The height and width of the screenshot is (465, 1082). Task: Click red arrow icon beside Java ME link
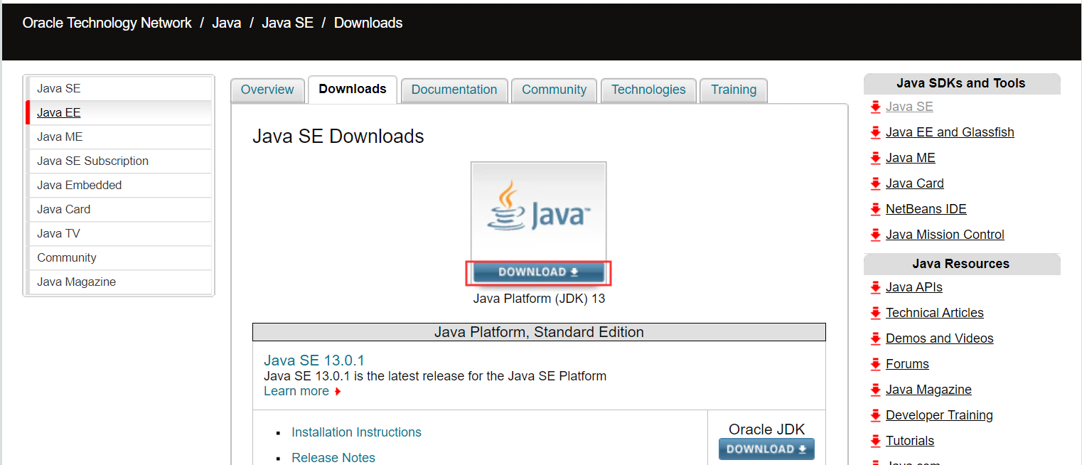876,159
